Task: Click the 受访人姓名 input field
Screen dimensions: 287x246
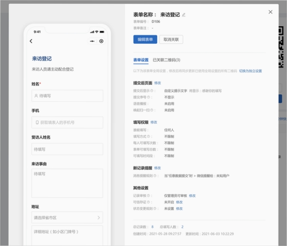Action: pos(67,149)
